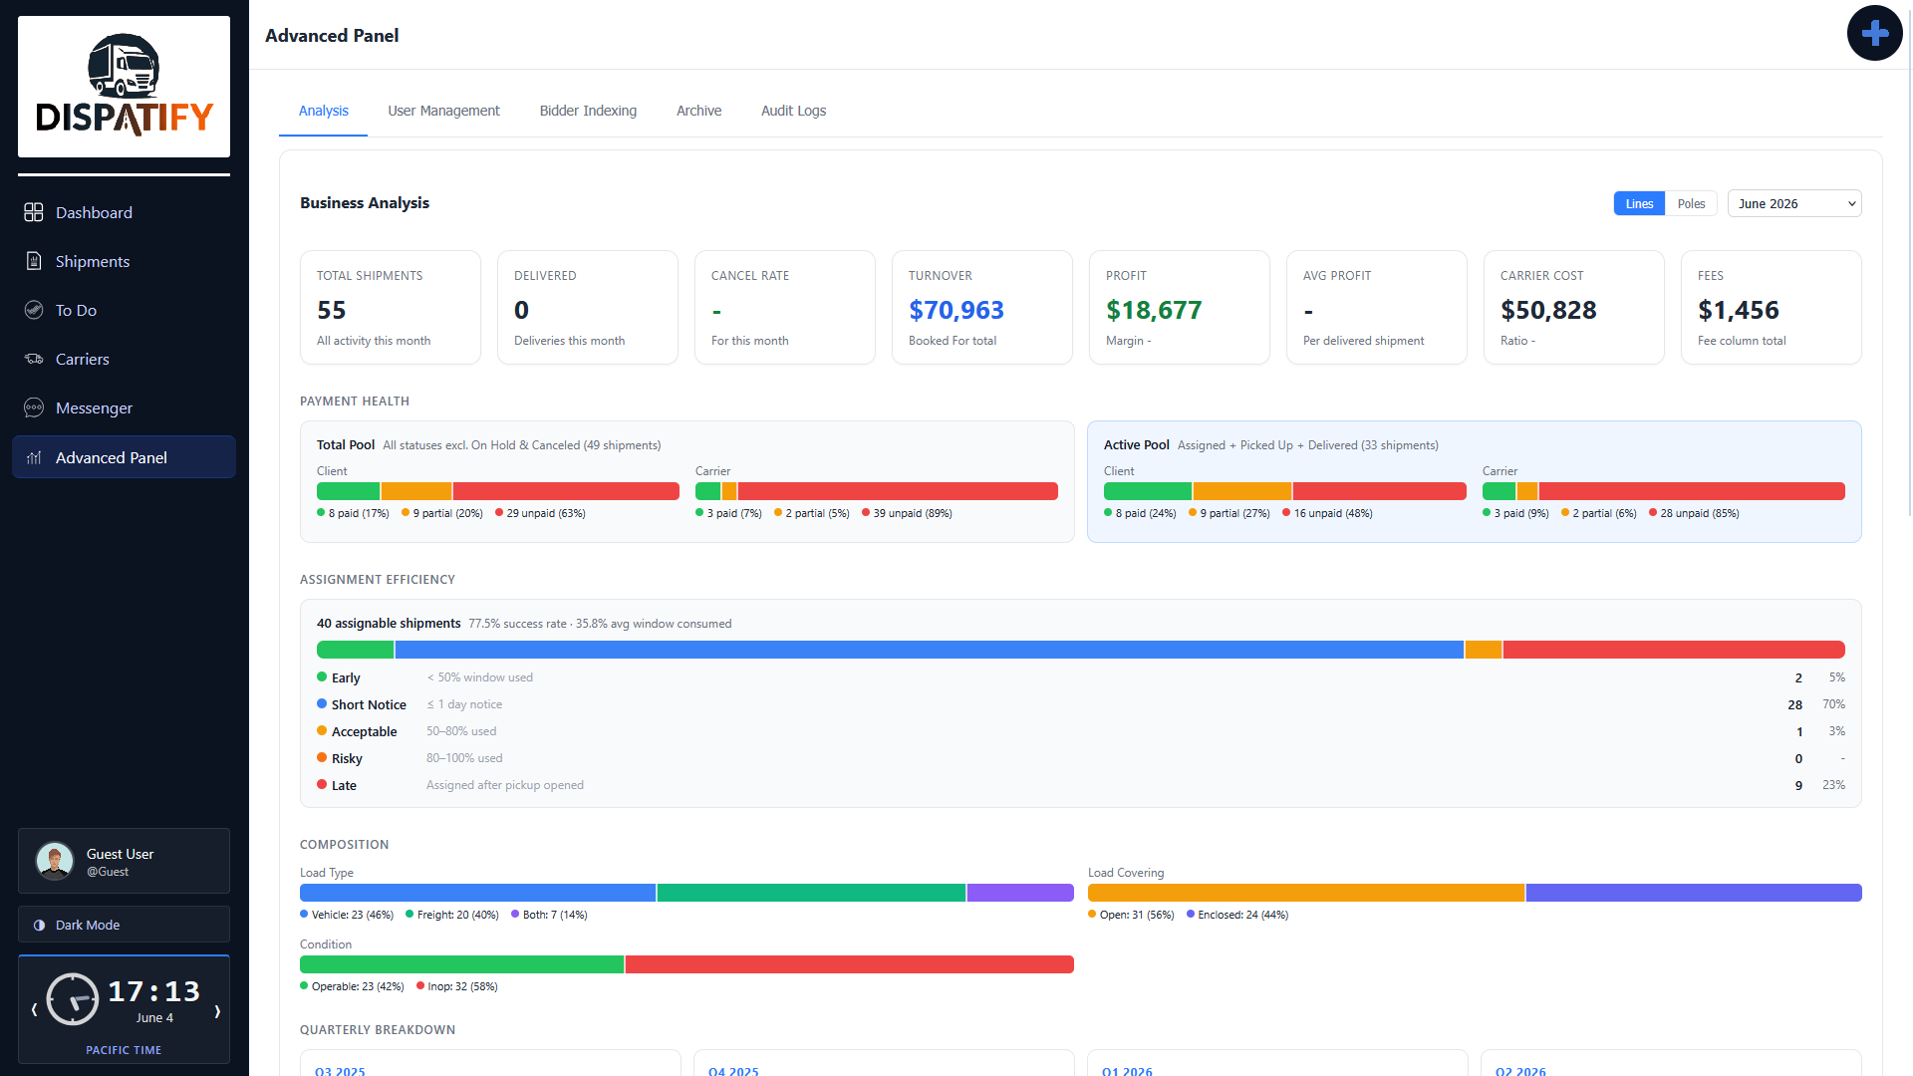Click the Q3 2025 quarterly card heading
This screenshot has width=1913, height=1076.
pos(340,1071)
